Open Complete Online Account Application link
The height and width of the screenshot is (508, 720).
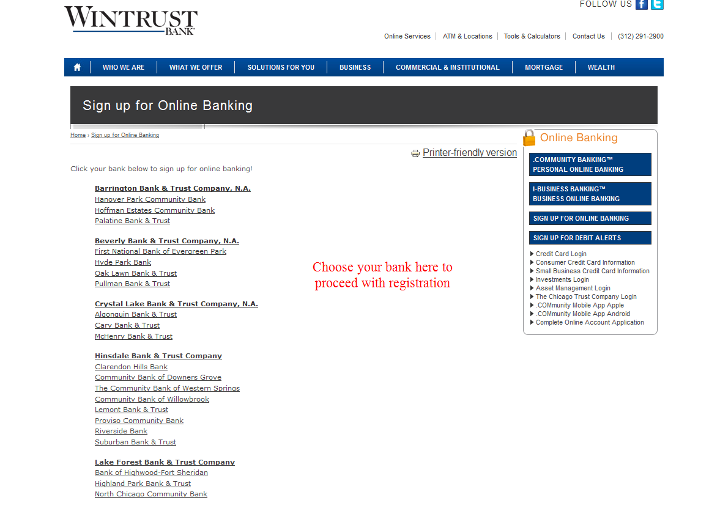point(590,323)
